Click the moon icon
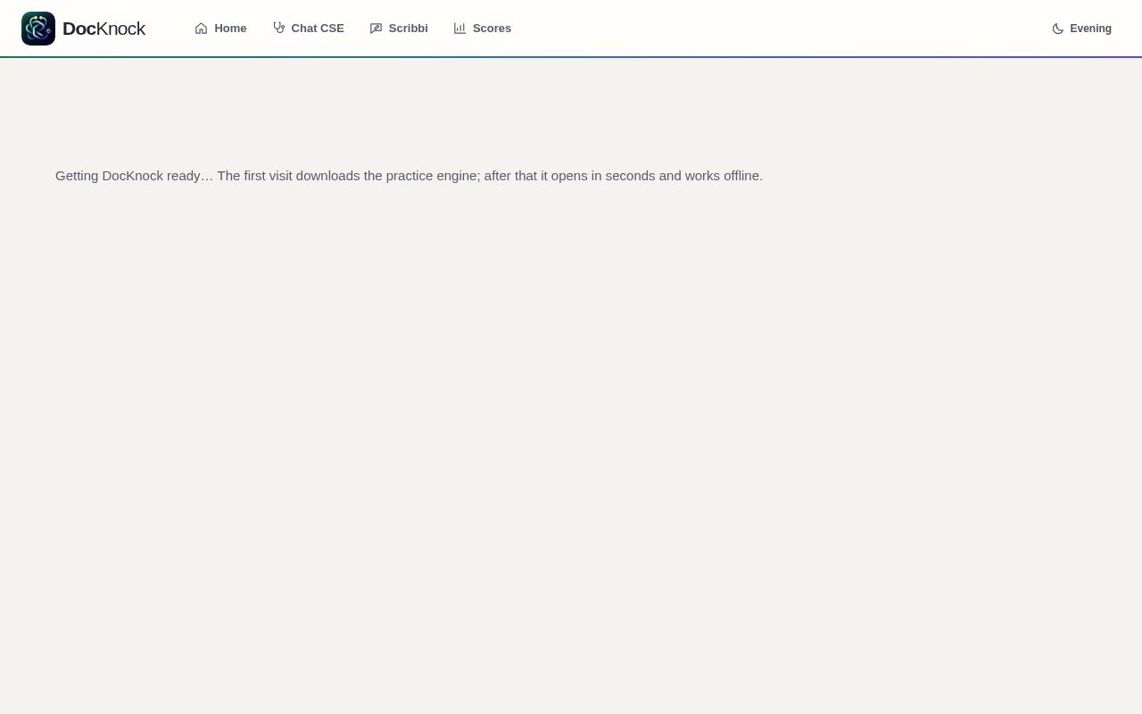The height and width of the screenshot is (714, 1142). click(x=1057, y=29)
